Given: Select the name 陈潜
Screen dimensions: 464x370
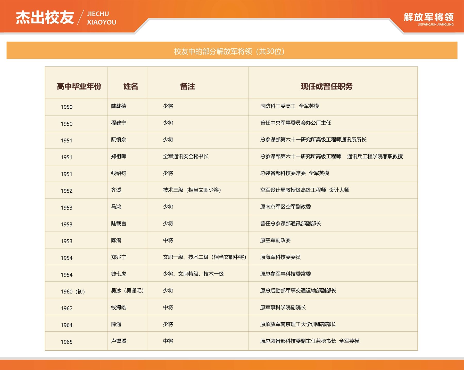Looking at the screenshot, I should 116,240.
